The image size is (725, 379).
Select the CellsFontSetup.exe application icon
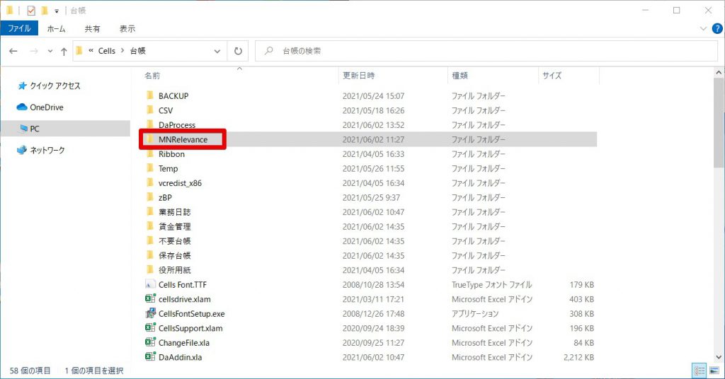click(x=150, y=313)
